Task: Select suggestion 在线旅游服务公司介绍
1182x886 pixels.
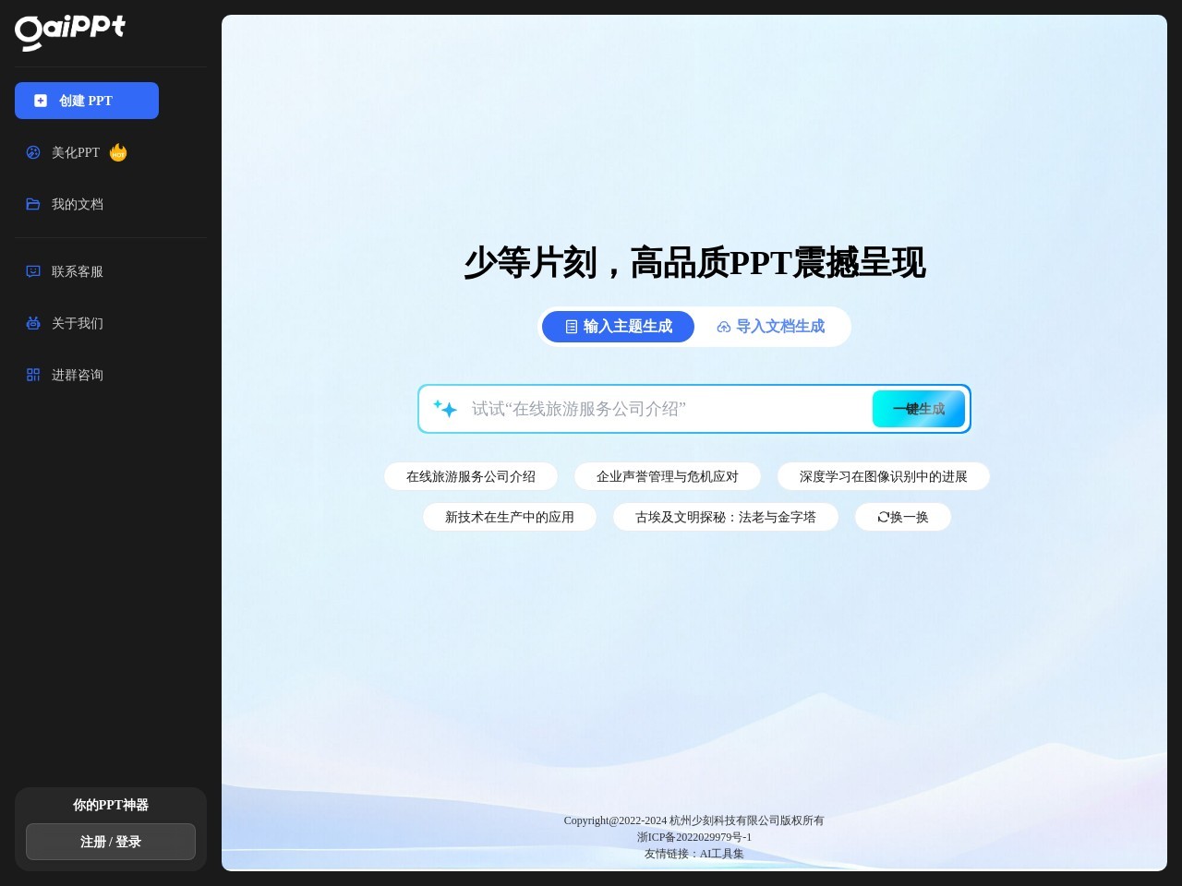Action: (471, 476)
